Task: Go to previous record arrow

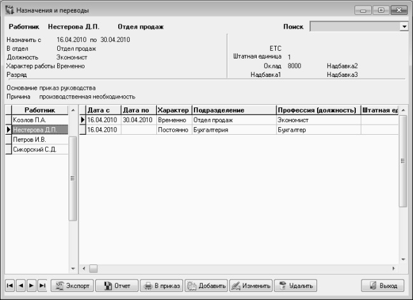Action: [21, 285]
